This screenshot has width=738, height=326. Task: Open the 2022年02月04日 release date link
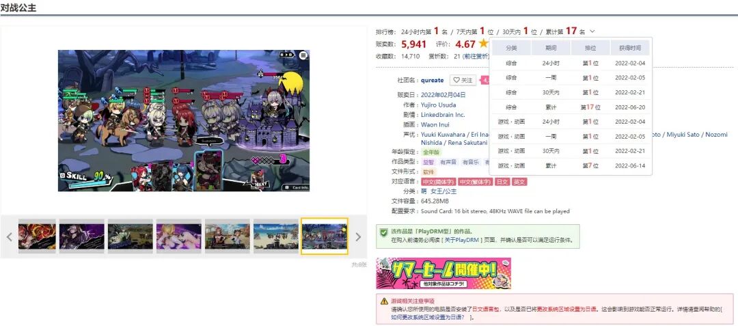point(442,94)
